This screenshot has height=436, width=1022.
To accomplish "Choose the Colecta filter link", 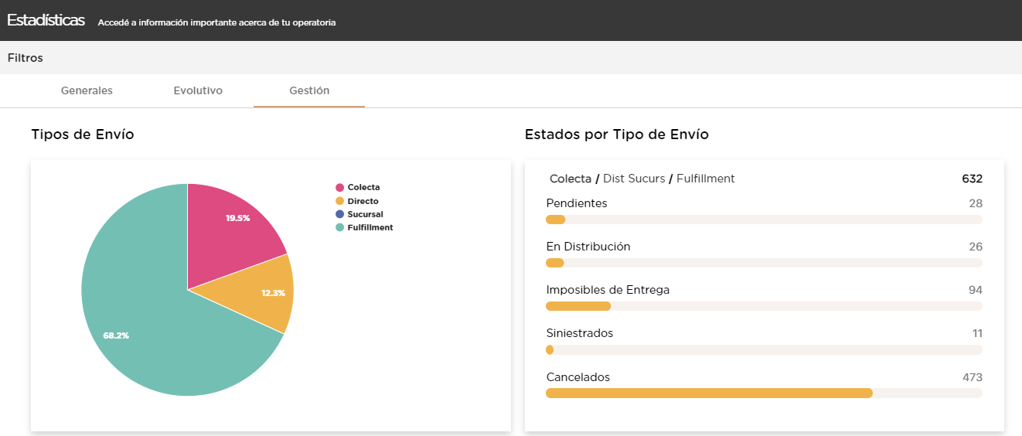I will pyautogui.click(x=571, y=179).
